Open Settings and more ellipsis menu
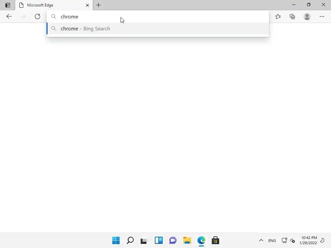331x248 pixels. 322,16
